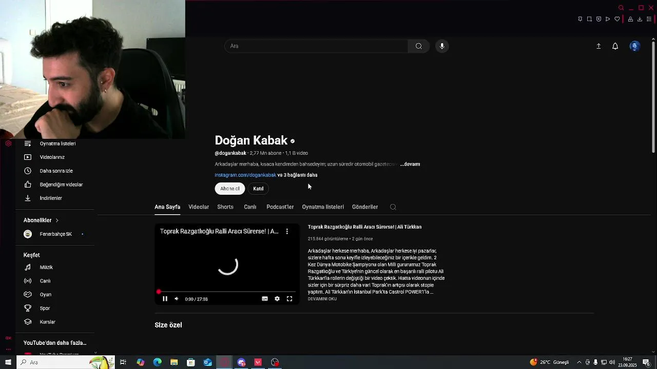Open the ad blocker shield icon
Screen dimensions: 657x369
coord(598,19)
